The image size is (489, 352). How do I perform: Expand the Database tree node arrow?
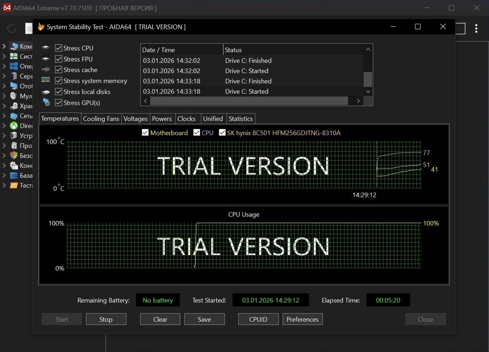4,175
